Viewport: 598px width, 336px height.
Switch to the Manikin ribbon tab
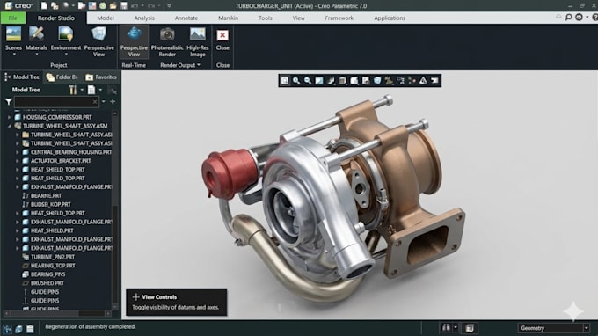pos(228,18)
